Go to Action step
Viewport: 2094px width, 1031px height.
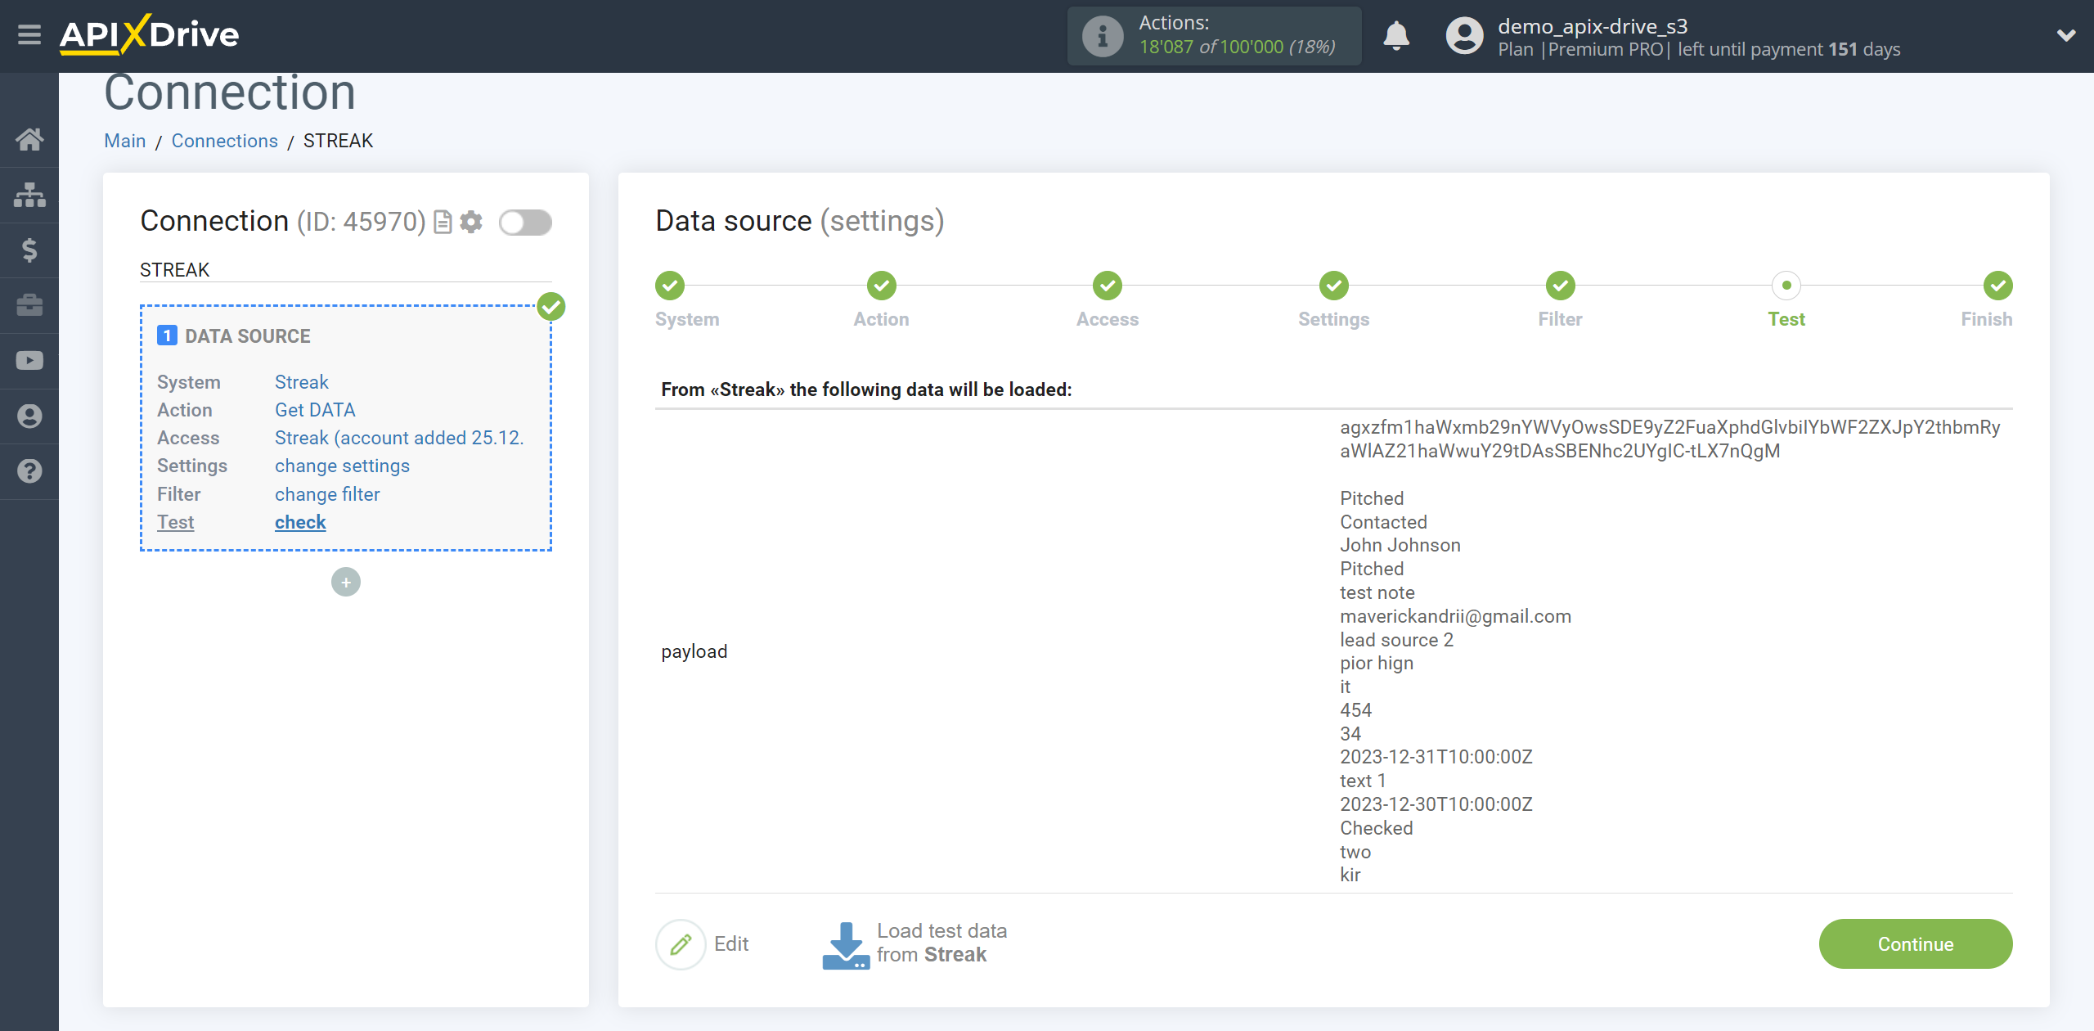click(x=882, y=286)
